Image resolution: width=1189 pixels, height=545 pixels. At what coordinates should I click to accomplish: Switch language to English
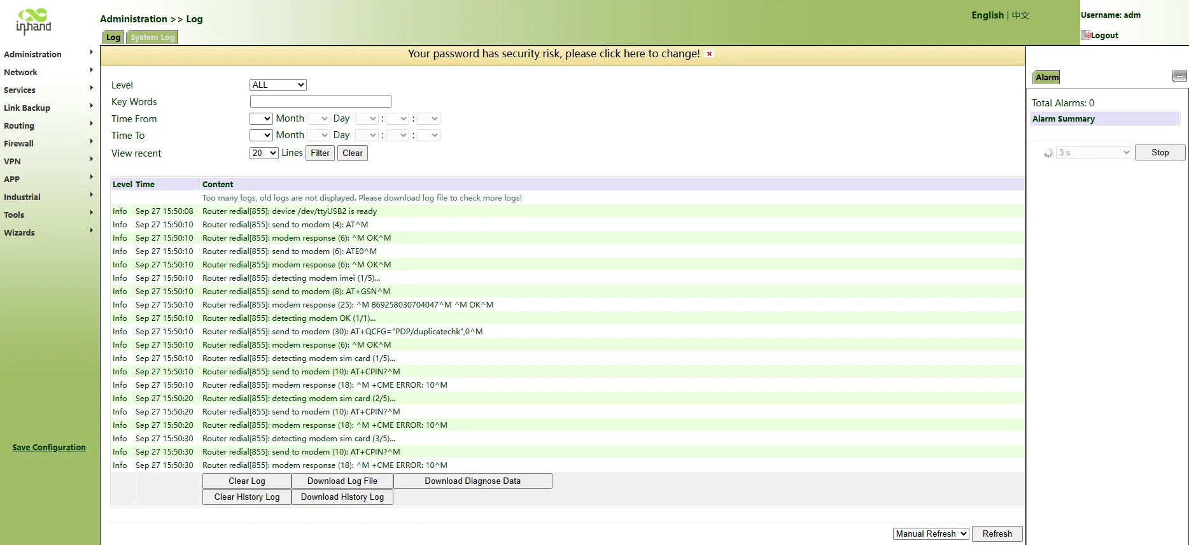tap(987, 15)
